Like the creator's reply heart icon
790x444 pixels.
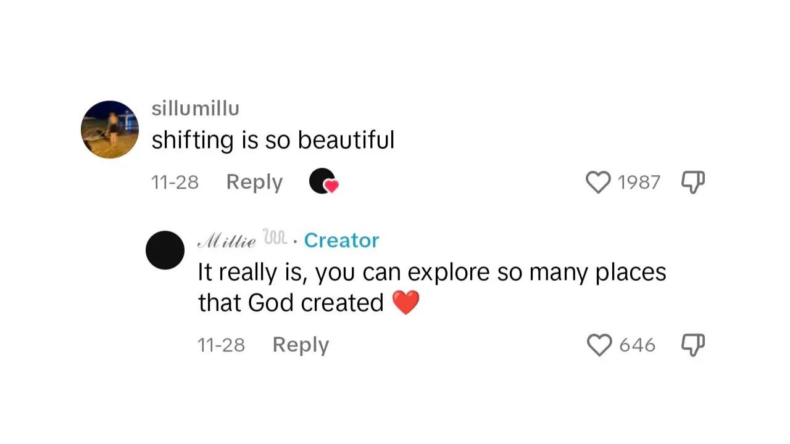[x=598, y=345]
